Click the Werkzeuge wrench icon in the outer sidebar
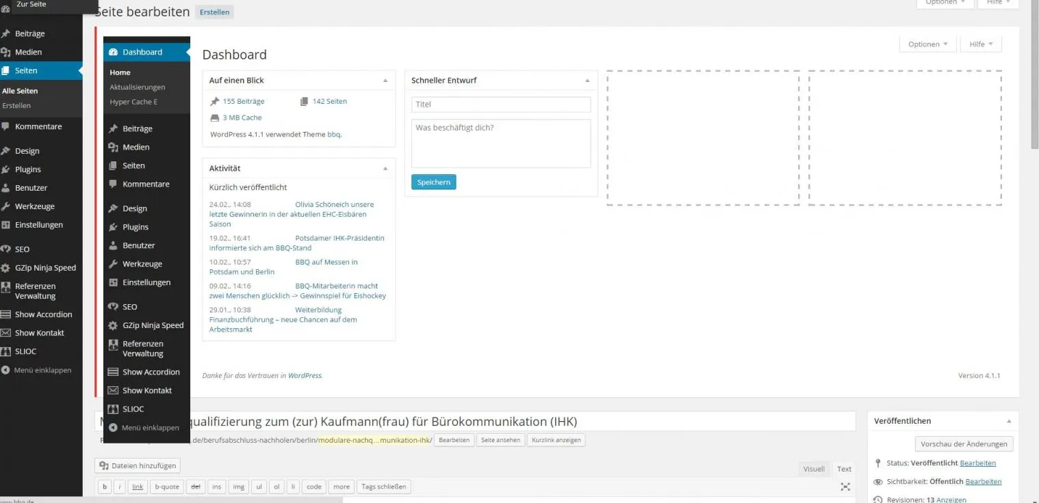The image size is (1039, 503). click(x=5, y=206)
